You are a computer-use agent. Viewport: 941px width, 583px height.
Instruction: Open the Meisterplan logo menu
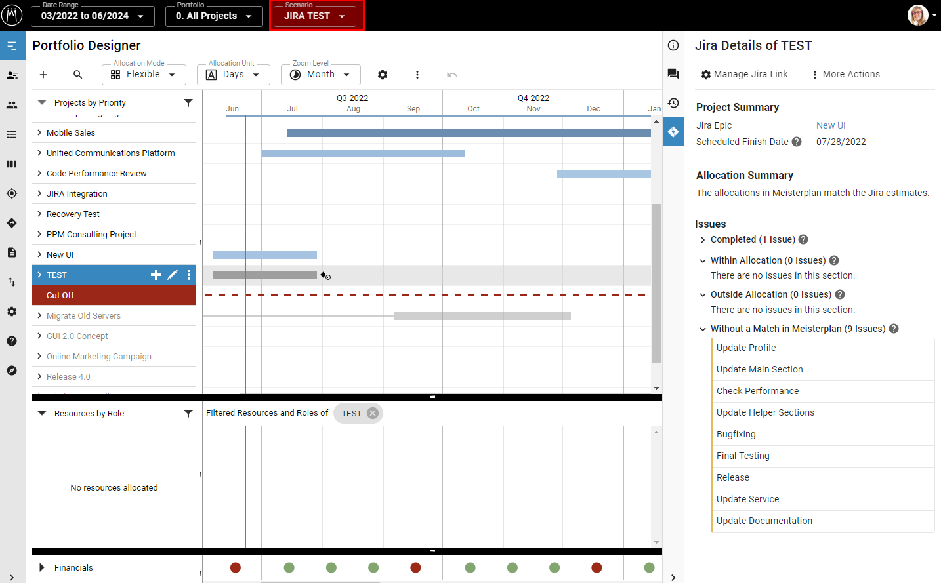click(12, 15)
